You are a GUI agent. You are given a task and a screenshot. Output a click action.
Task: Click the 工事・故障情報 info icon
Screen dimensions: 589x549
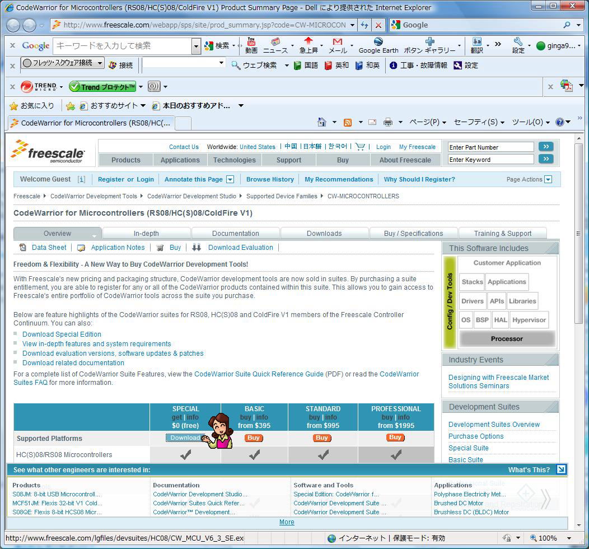(x=393, y=66)
